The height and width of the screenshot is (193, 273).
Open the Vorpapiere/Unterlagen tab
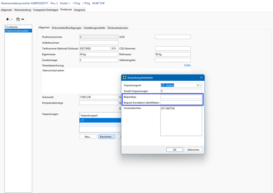tap(46, 10)
